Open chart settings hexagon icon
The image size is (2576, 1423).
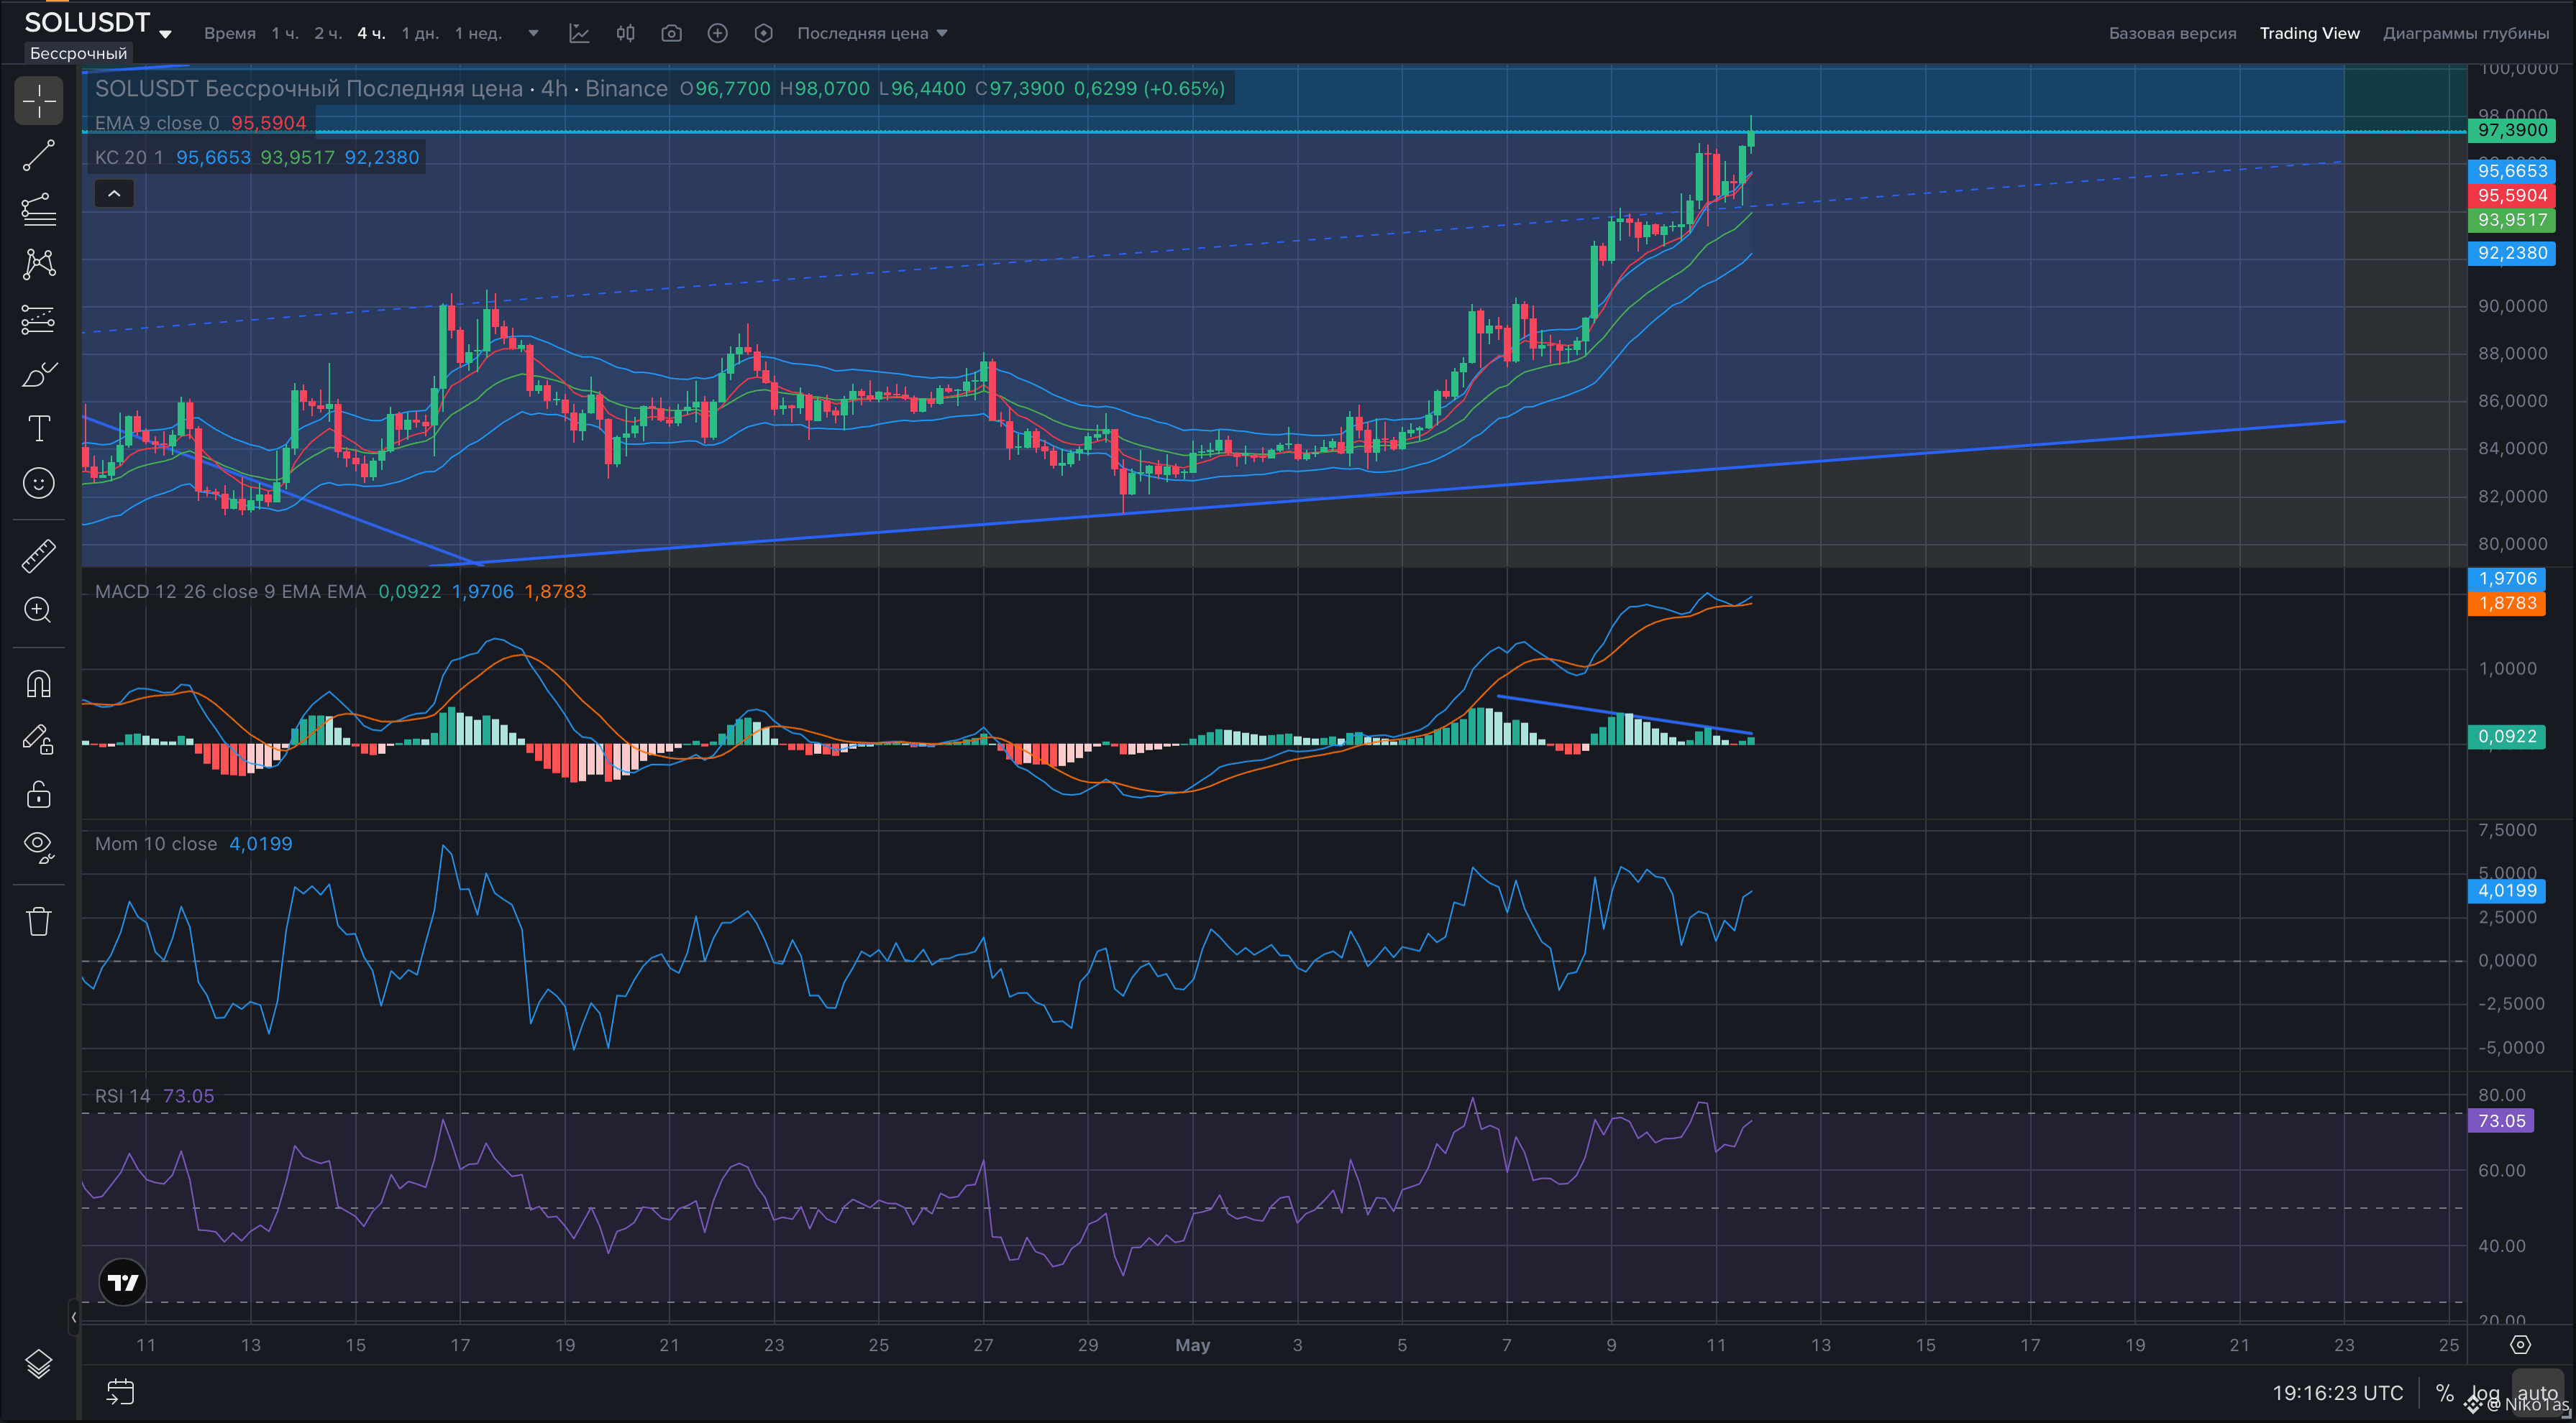tap(763, 33)
